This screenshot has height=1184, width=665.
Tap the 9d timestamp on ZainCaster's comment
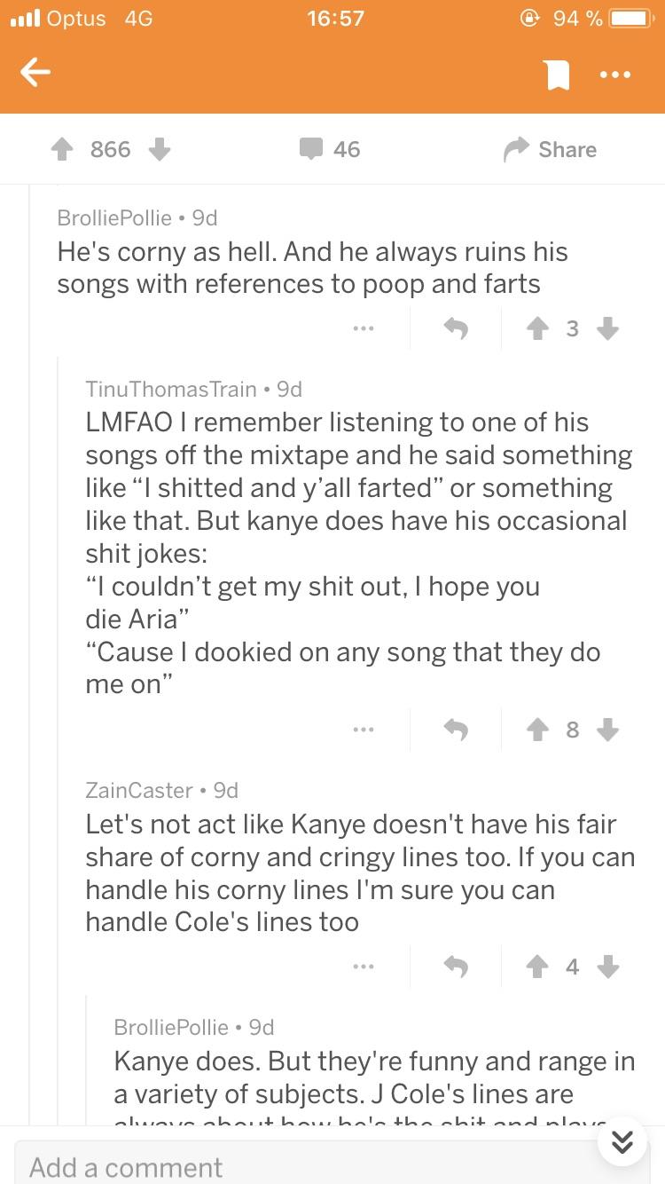pos(225,790)
